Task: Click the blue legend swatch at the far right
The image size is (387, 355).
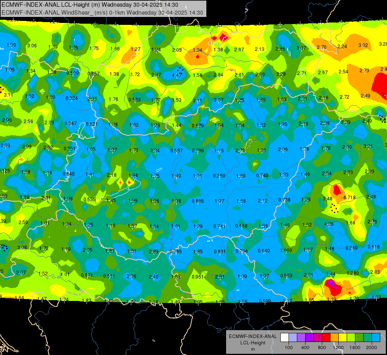Action: (376, 337)
